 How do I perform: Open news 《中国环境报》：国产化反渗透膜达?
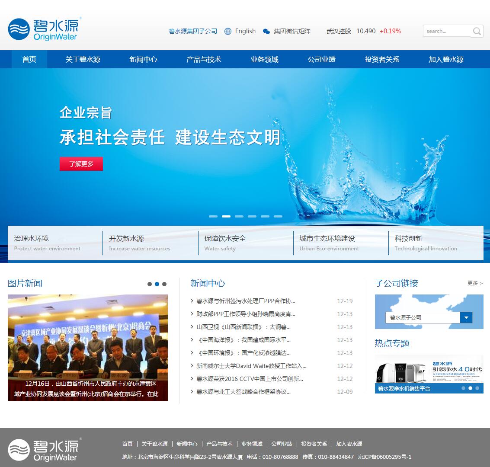tap(243, 353)
